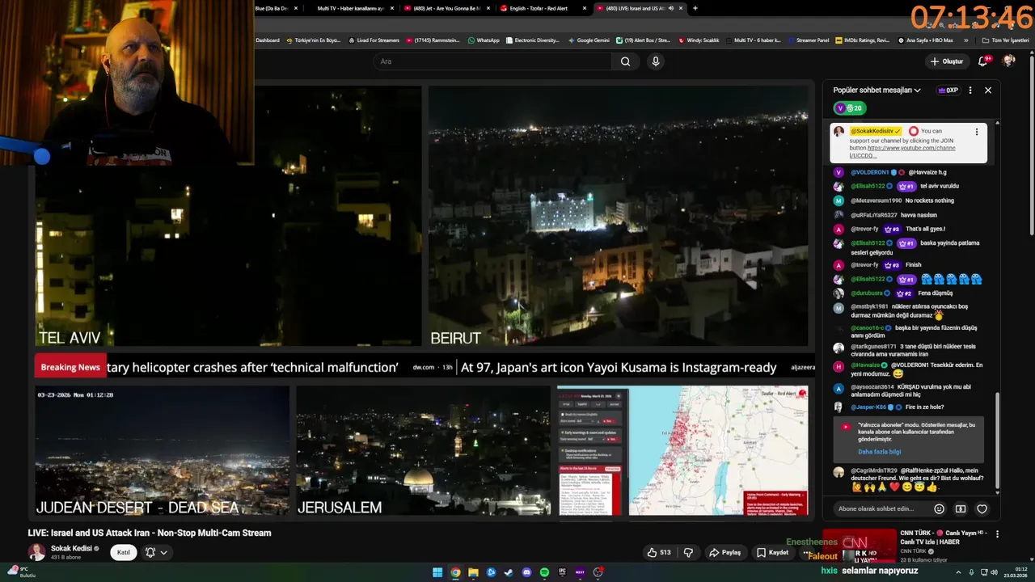Click the 0XP crown badge in chat
Image resolution: width=1035 pixels, height=582 pixels.
948,91
